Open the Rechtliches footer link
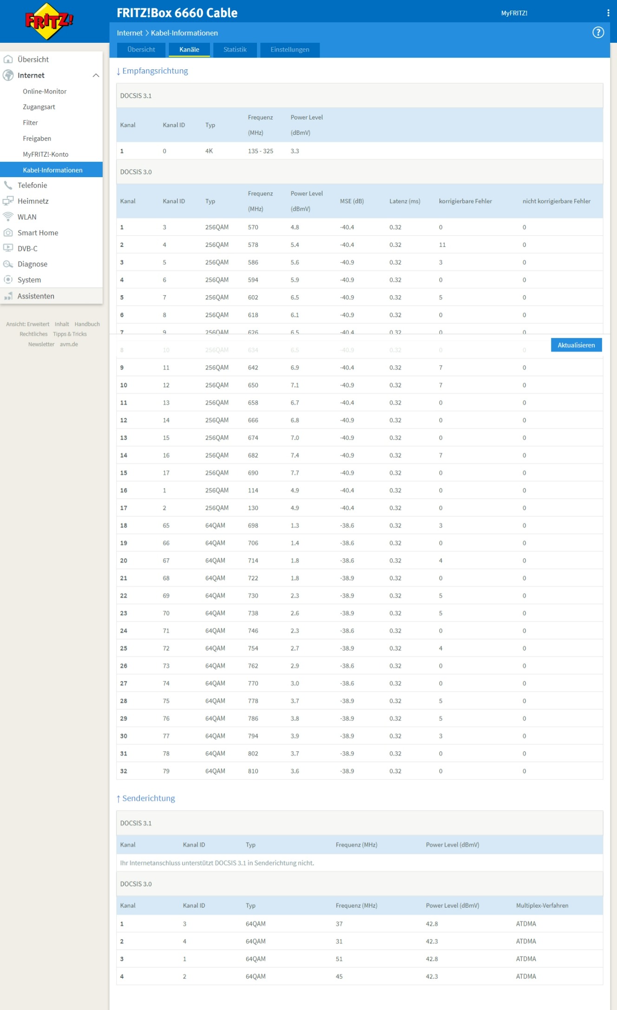Screen dimensions: 617x1010 click(x=33, y=334)
